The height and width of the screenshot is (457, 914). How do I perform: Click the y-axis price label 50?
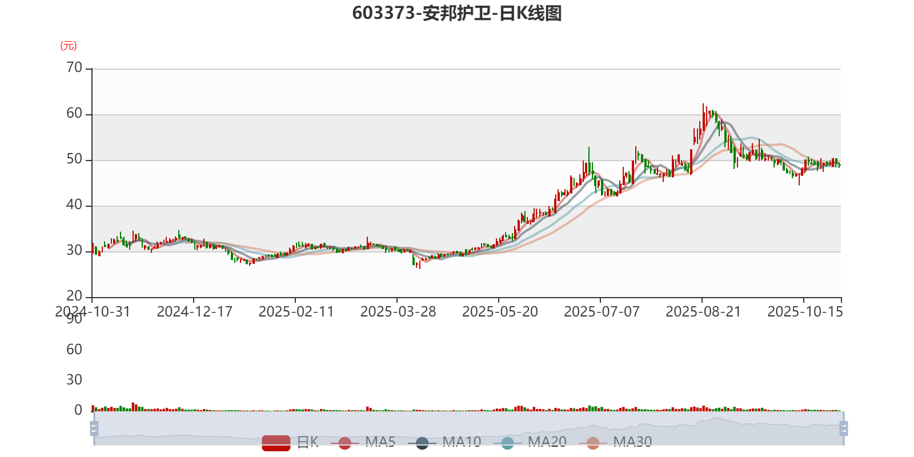point(74,159)
